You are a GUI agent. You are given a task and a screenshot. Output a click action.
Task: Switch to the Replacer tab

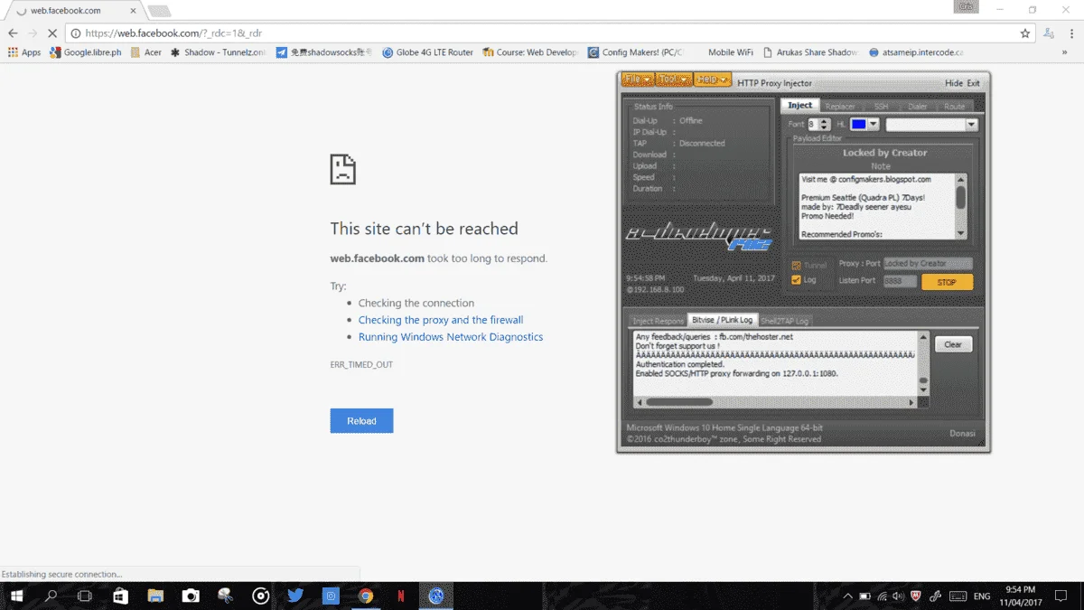840,107
